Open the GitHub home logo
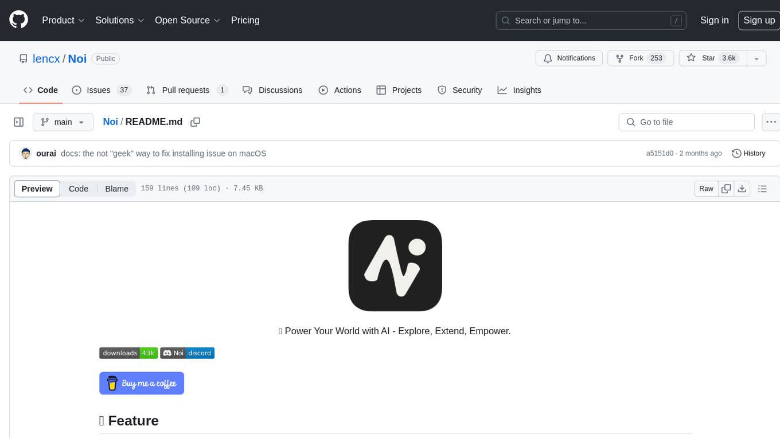780x438 pixels. [18, 20]
